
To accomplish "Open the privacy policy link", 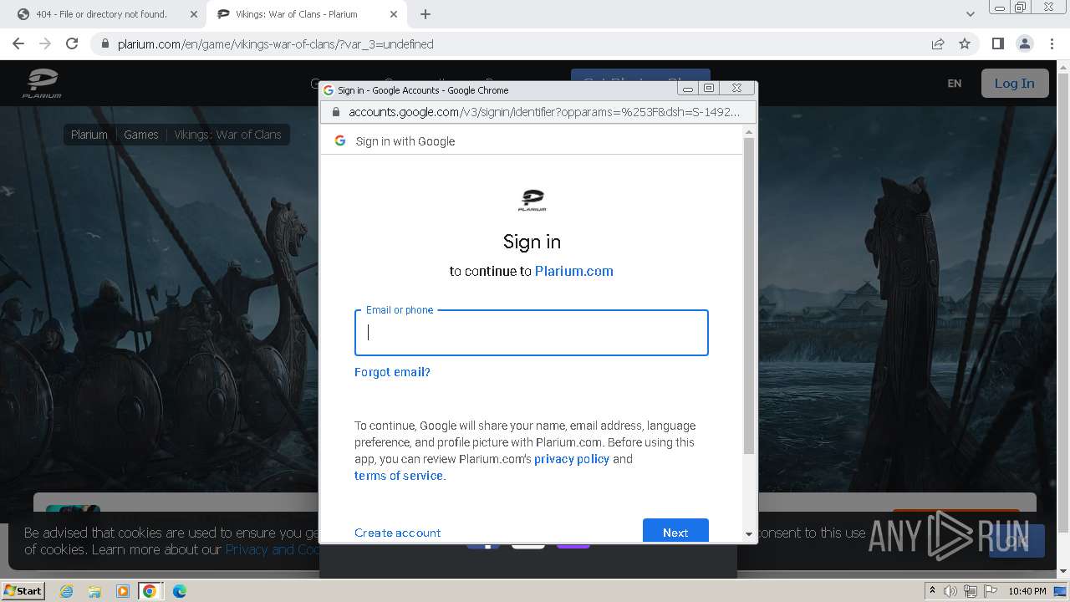I will pos(572,459).
